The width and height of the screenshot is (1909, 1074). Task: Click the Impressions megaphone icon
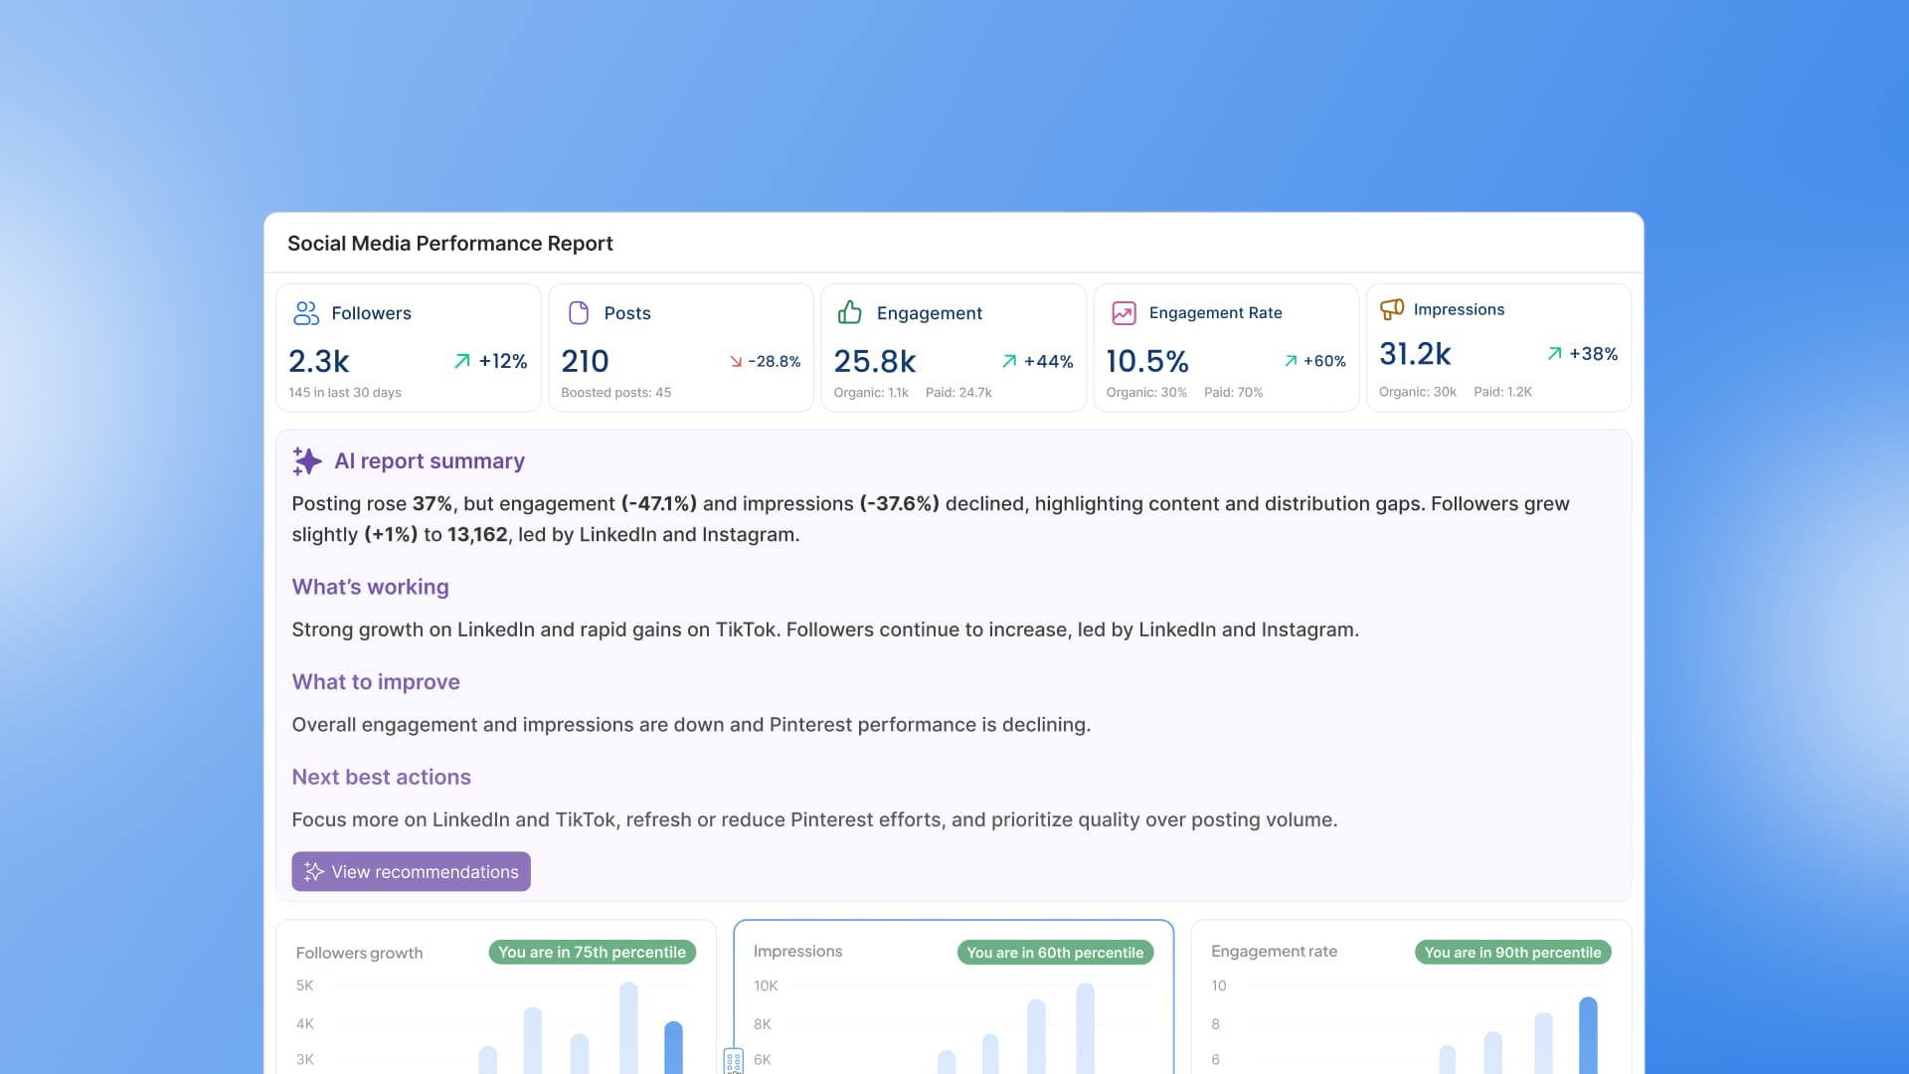[1392, 309]
